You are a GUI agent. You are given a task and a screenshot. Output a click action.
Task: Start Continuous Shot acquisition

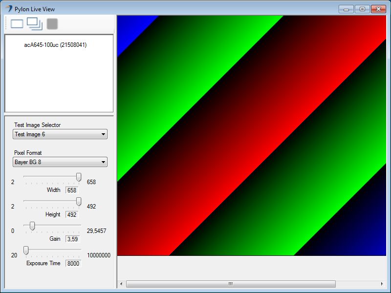click(x=35, y=23)
